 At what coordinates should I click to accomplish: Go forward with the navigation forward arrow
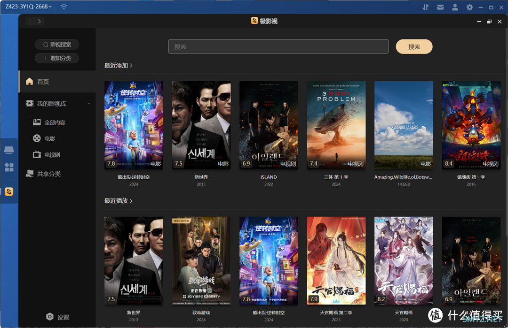click(40, 21)
